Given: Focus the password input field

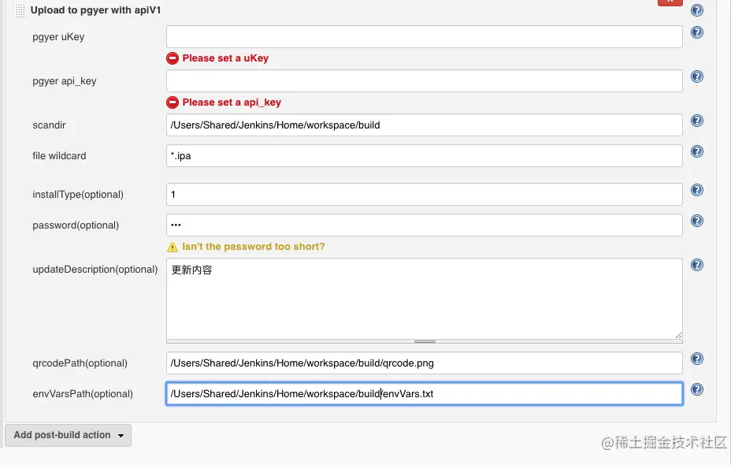Looking at the screenshot, I should (424, 225).
